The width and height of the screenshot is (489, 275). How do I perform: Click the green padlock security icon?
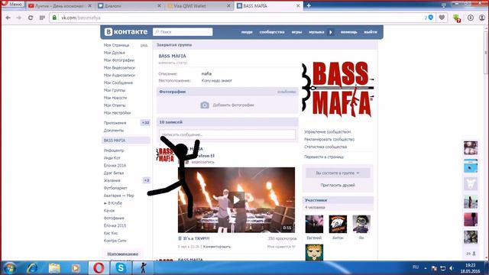[x=54, y=18]
